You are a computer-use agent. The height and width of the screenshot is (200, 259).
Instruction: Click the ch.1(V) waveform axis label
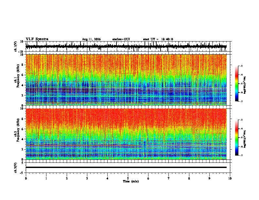16,46
